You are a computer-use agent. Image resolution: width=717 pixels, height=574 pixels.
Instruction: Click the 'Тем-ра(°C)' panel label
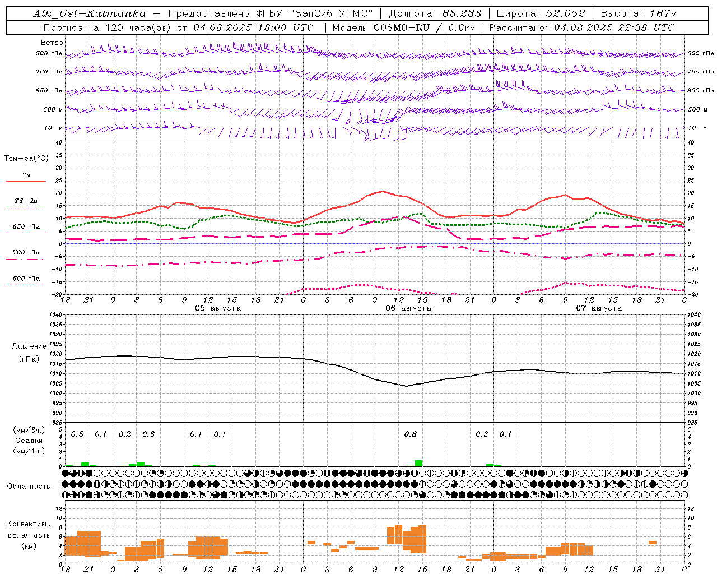click(26, 158)
